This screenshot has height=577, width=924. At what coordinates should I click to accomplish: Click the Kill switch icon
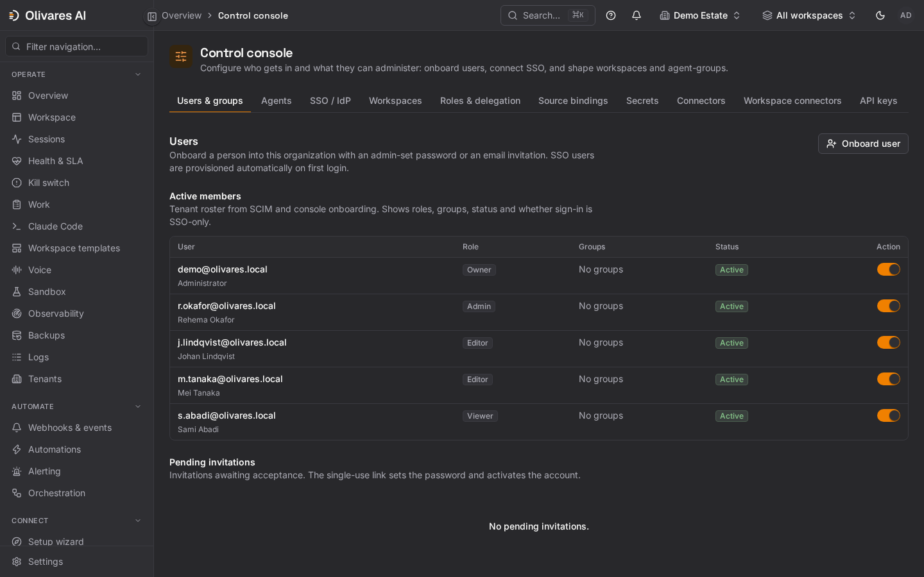coord(17,183)
